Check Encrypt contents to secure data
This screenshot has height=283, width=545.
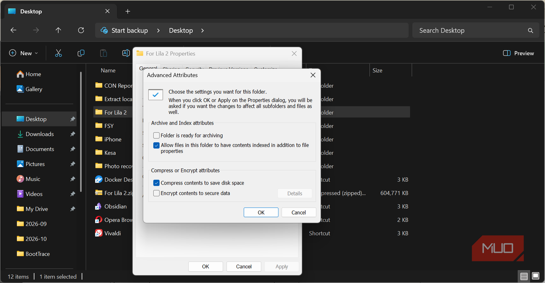[157, 193]
